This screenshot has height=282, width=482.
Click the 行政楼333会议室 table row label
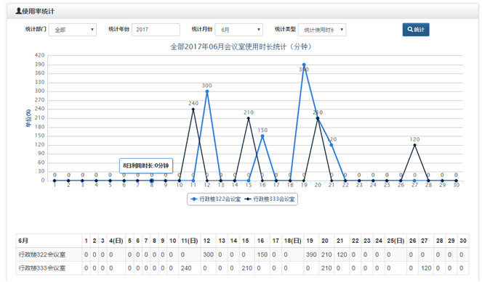[x=42, y=268]
